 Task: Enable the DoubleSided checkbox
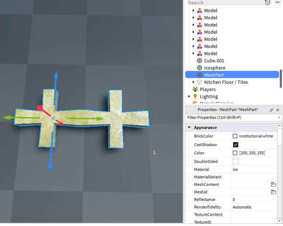click(235, 162)
